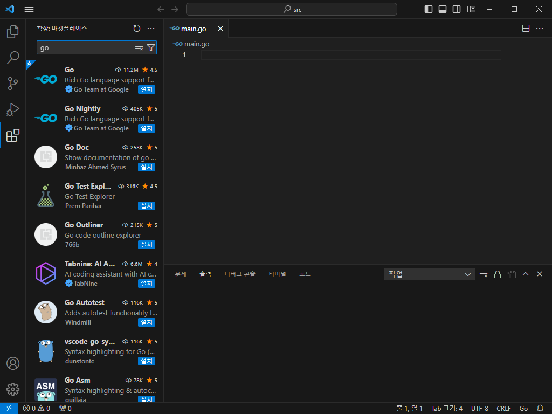Toggle output auto-scroll lock
The width and height of the screenshot is (552, 414).
coord(498,274)
